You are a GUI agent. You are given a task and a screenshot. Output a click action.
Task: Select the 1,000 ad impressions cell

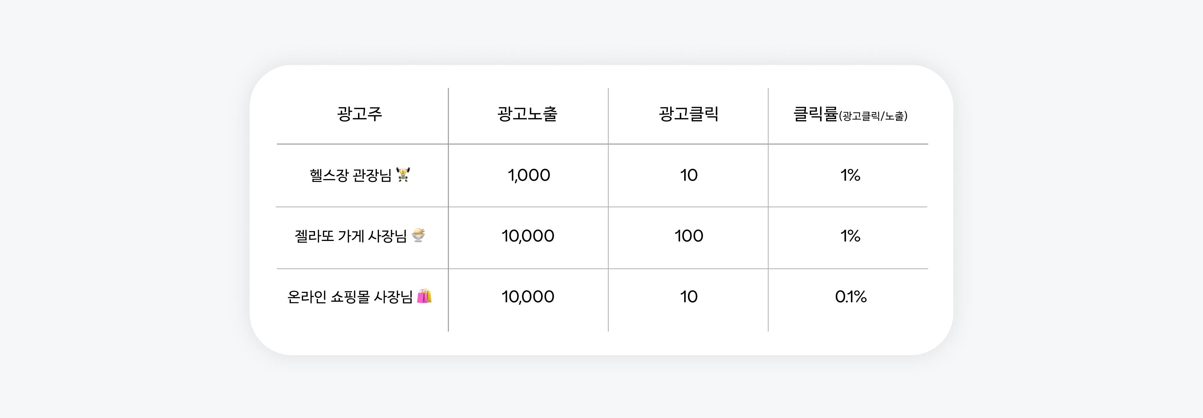529,175
